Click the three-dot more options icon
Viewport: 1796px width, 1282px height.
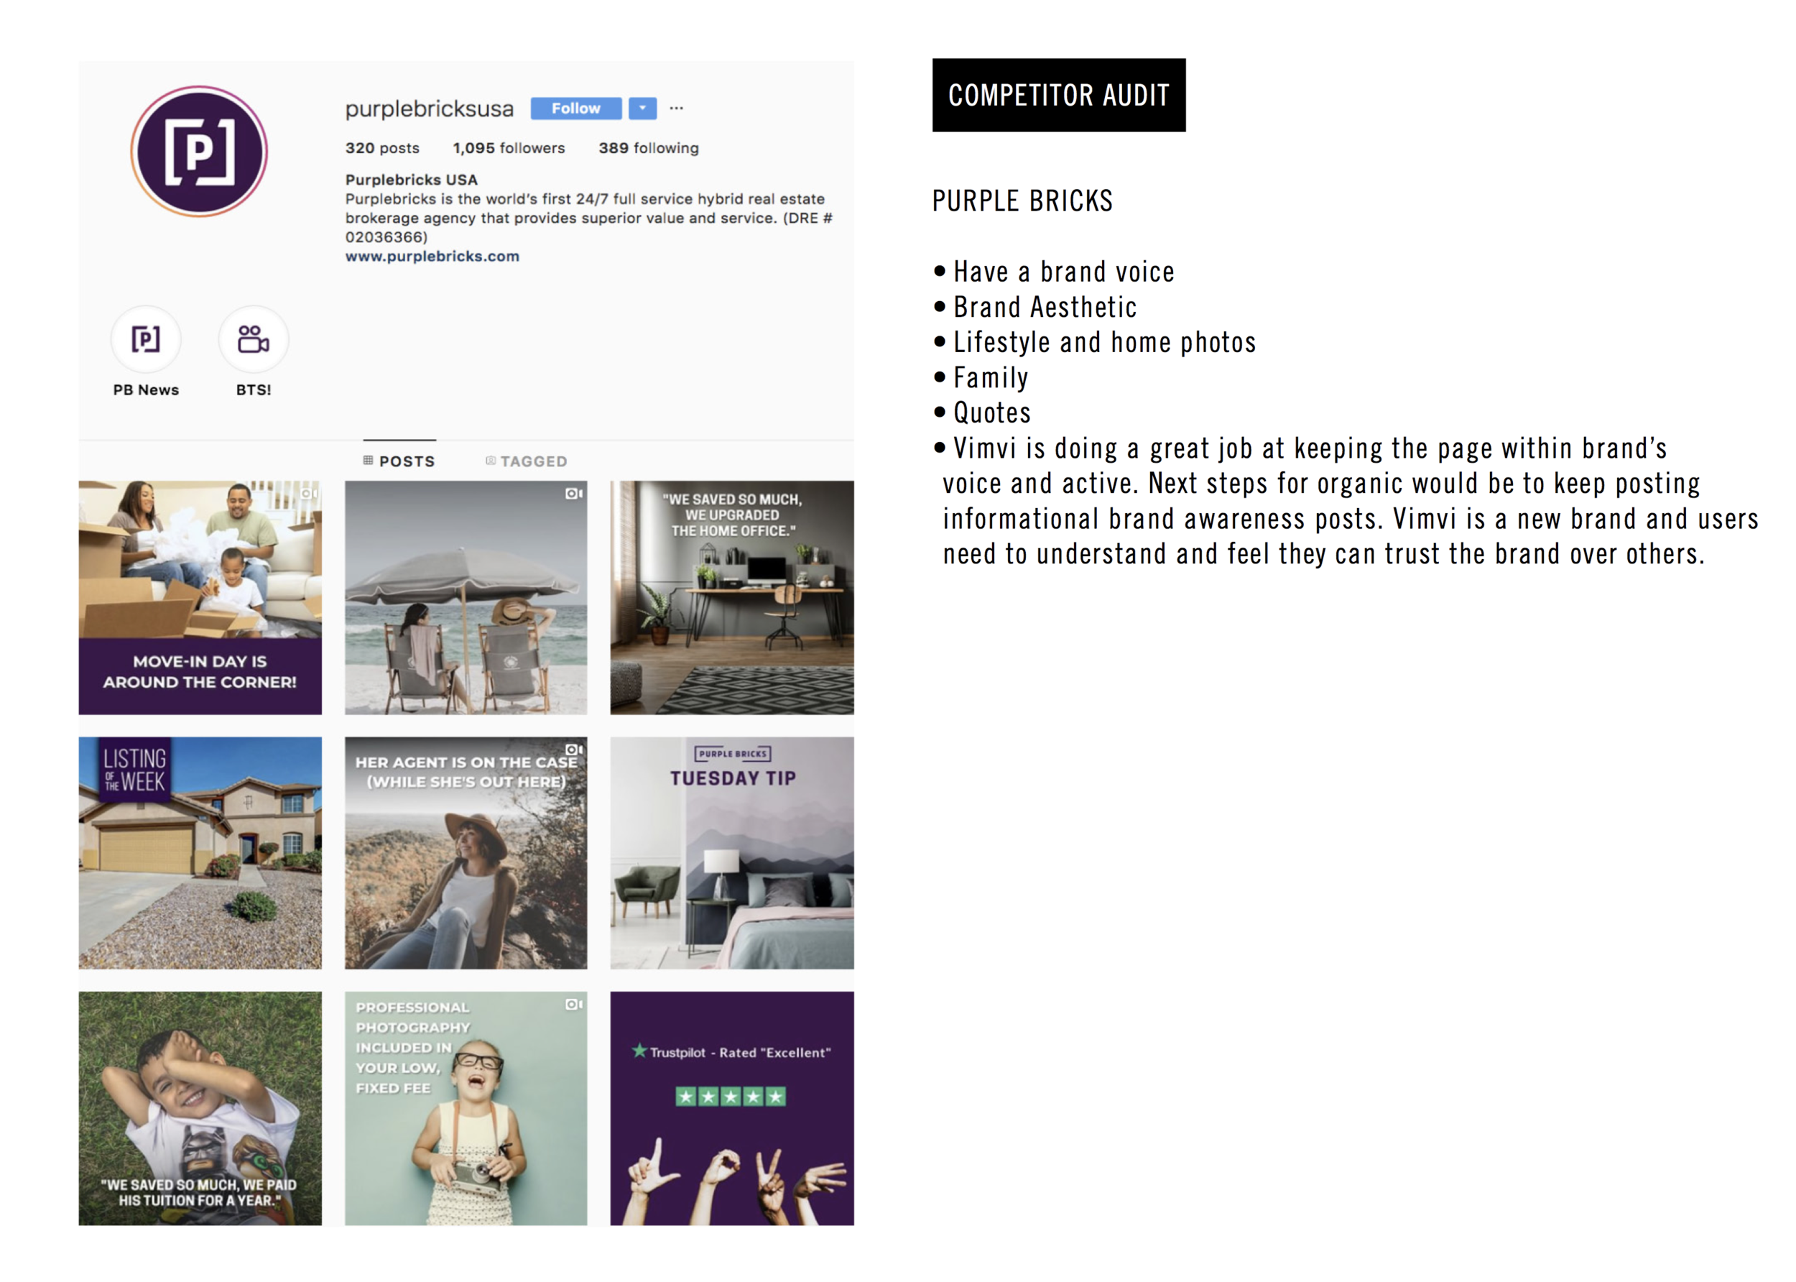pos(676,108)
